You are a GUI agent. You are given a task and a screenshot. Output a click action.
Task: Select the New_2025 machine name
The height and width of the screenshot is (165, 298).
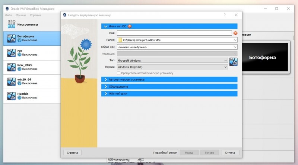point(25,65)
